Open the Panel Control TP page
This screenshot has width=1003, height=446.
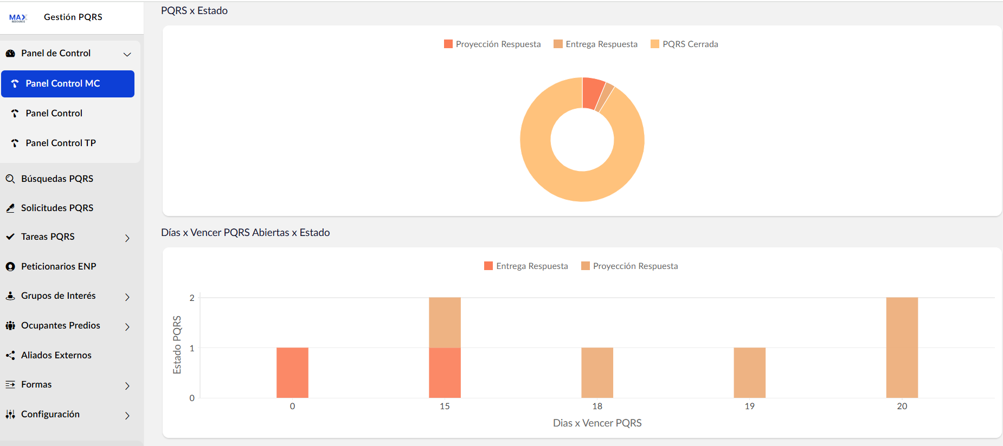click(61, 143)
